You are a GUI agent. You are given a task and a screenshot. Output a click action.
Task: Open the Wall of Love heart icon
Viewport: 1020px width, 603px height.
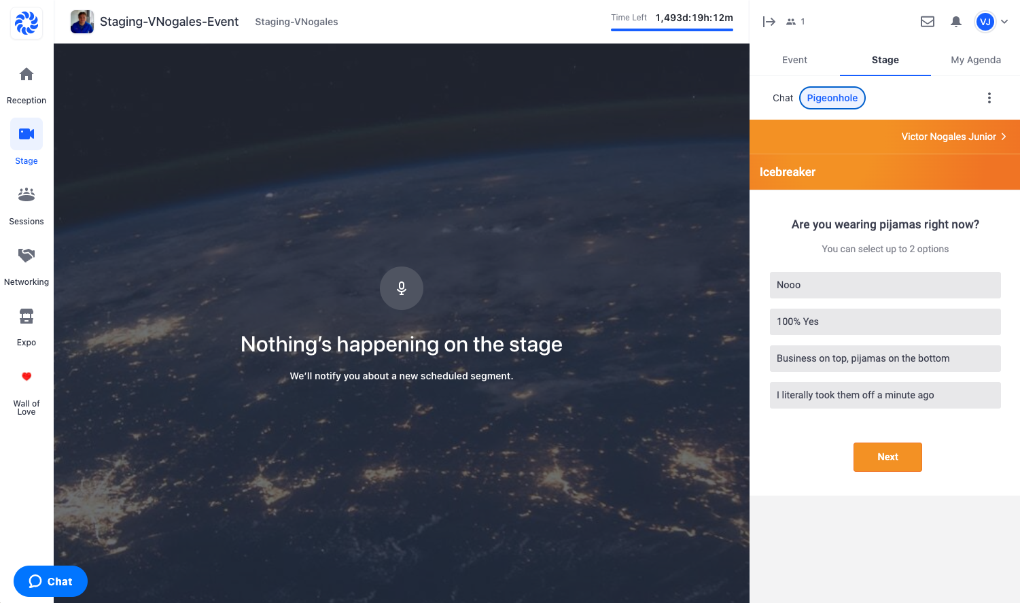pyautogui.click(x=27, y=376)
